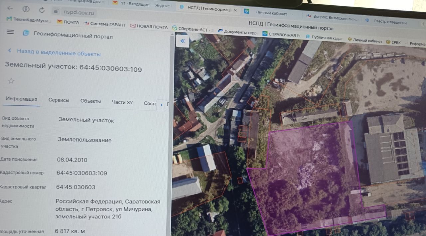Screen dimensions: 426x236
Task: Click the site security lock icon
Action: pyautogui.click(x=56, y=12)
